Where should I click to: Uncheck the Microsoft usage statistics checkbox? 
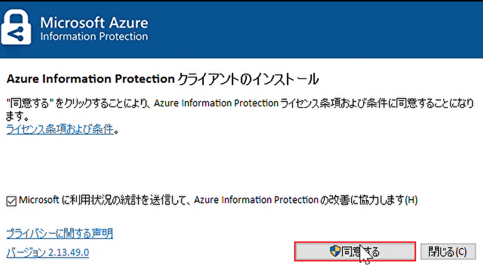(11, 201)
